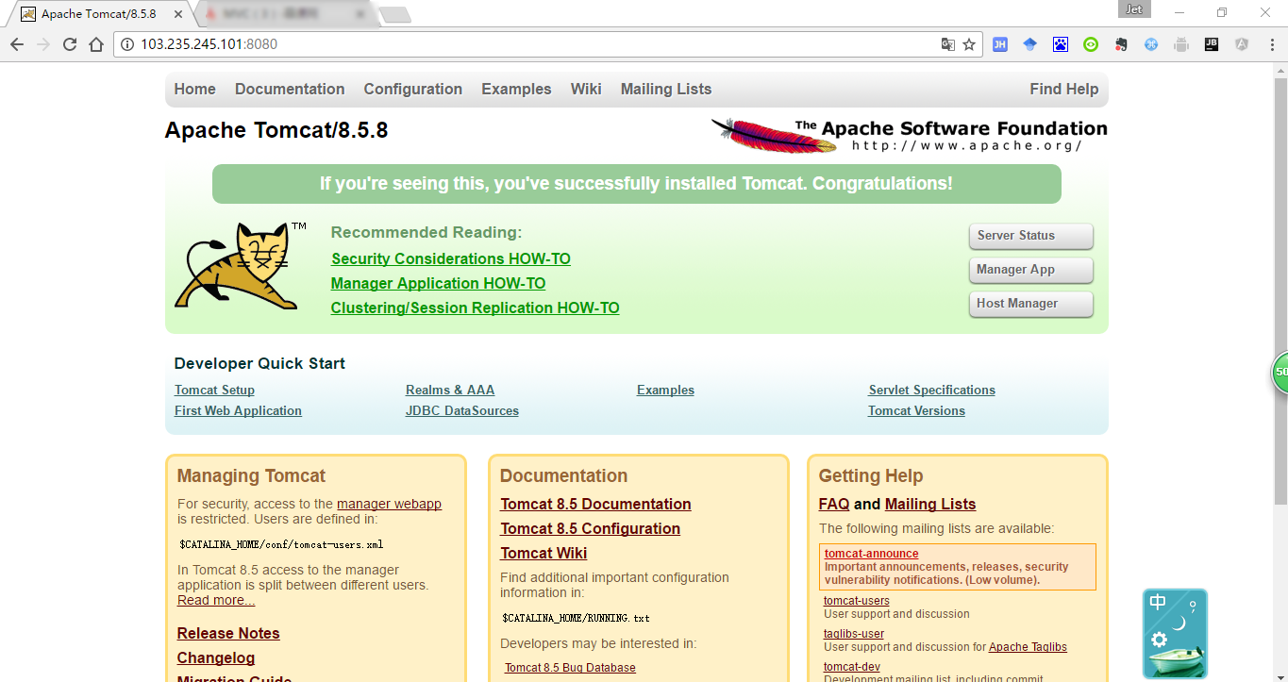
Task: Go back using the browser back arrow
Action: (17, 44)
